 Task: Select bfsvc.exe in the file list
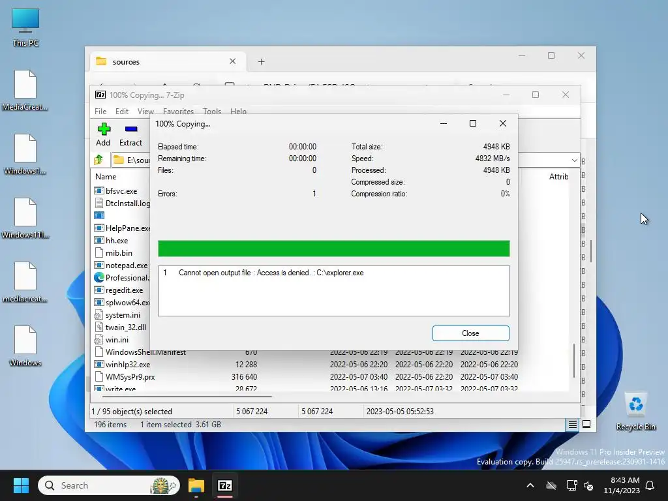[121, 191]
